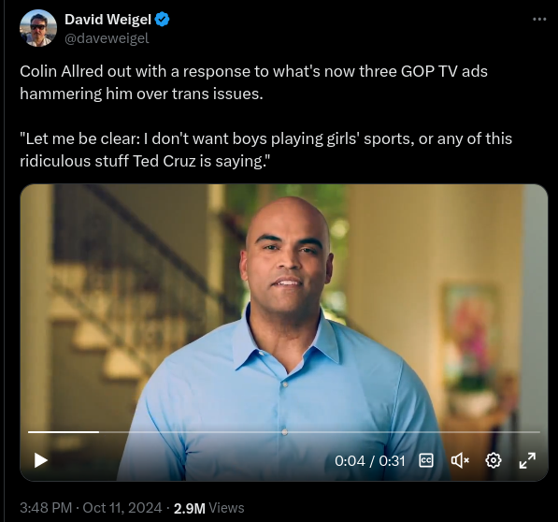This screenshot has height=522, width=558.
Task: Toggle closed captions on the video
Action: tap(426, 460)
